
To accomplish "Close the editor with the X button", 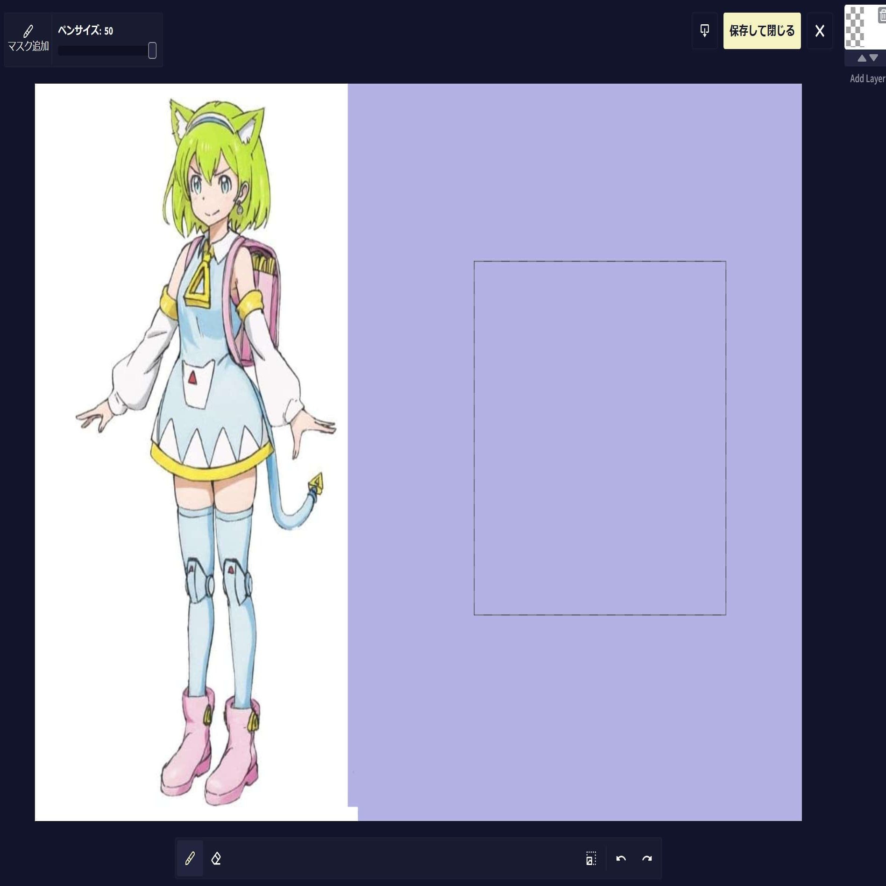I will pyautogui.click(x=820, y=31).
